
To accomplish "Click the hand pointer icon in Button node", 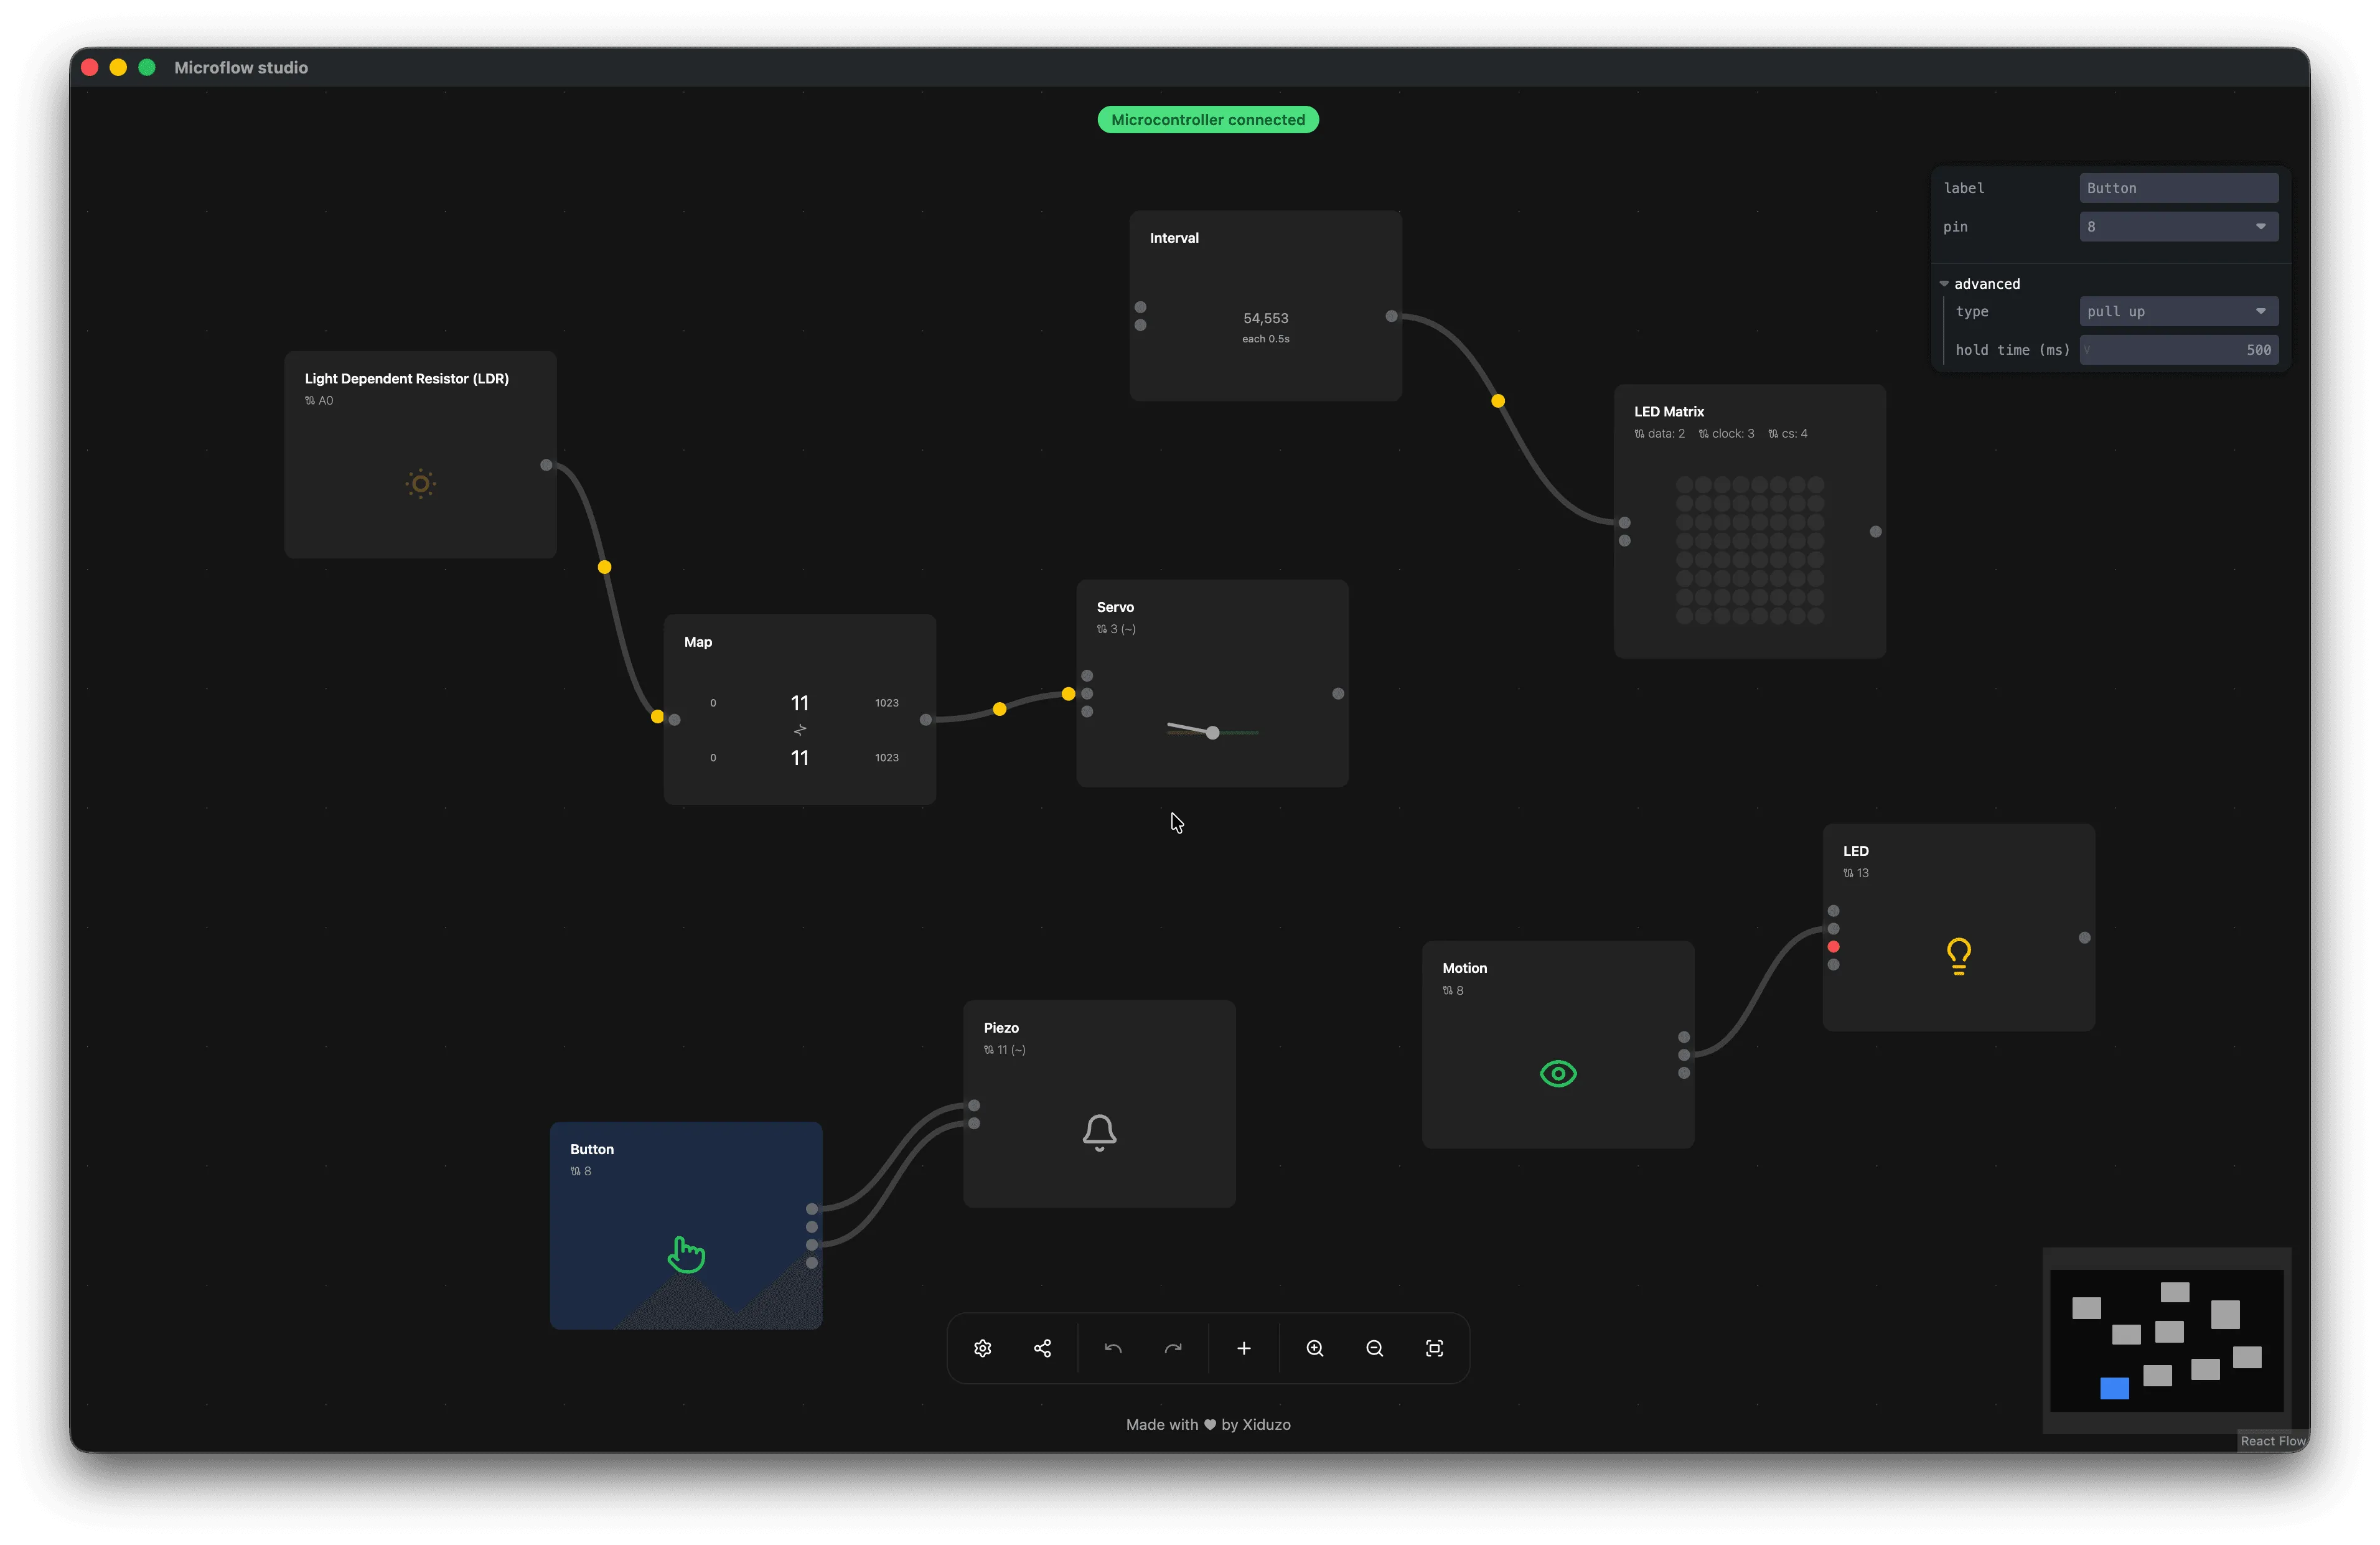I will tap(686, 1254).
